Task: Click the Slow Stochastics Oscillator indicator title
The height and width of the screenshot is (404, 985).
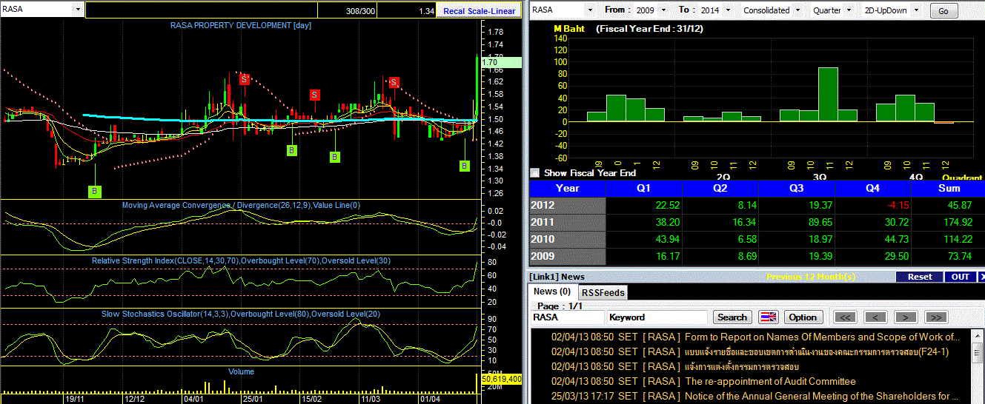Action: 241,314
